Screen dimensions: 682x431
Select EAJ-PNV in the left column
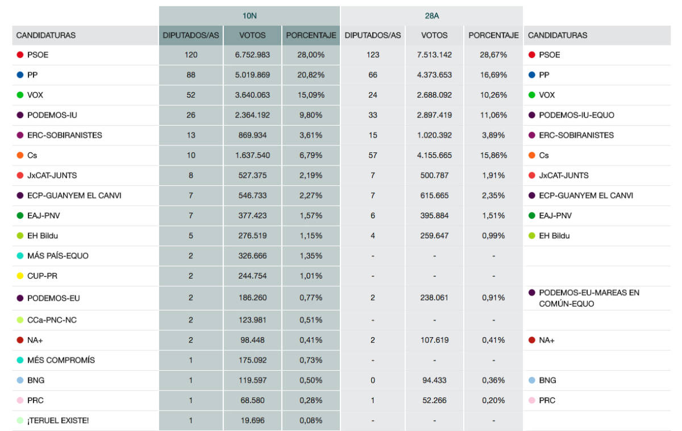click(x=44, y=215)
